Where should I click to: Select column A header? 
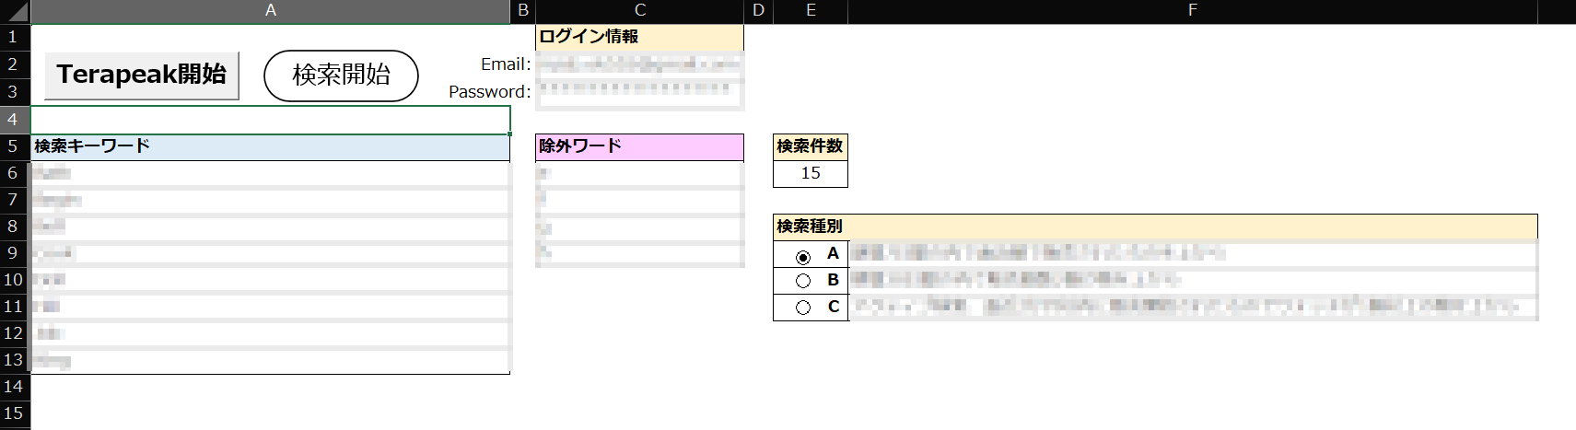270,11
